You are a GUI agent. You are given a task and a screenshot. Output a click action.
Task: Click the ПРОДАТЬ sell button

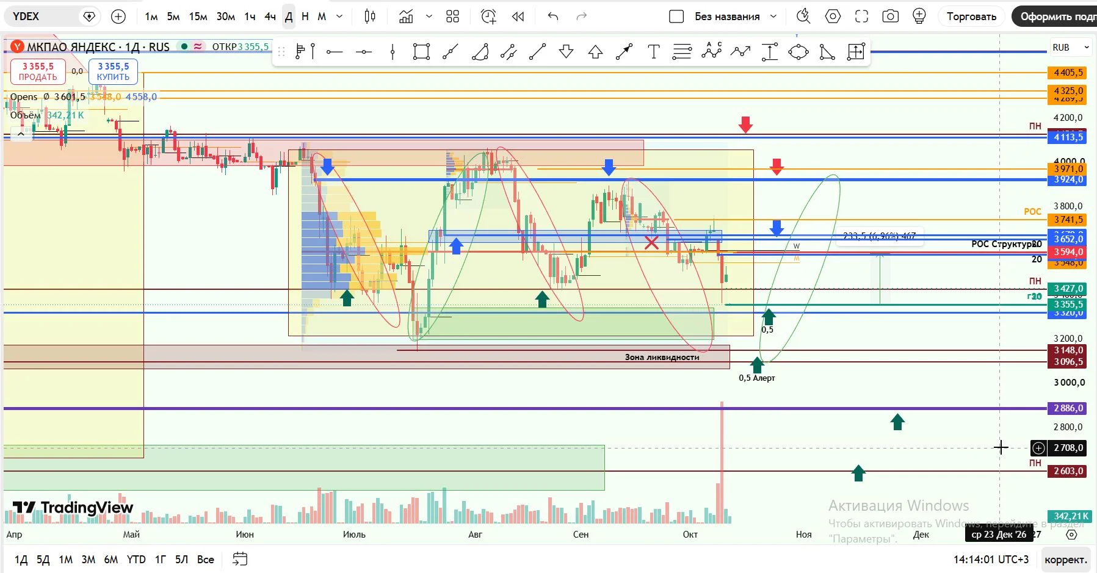pyautogui.click(x=38, y=71)
